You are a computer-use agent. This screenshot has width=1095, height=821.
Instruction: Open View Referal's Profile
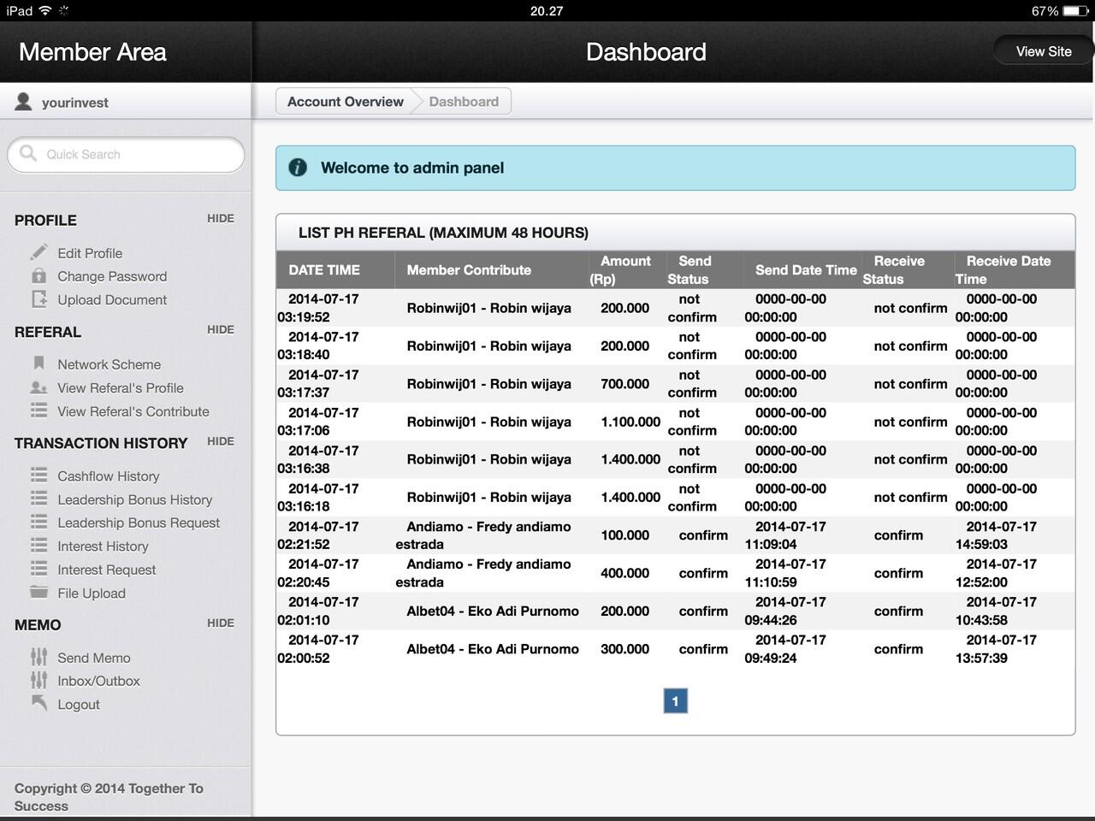coord(121,387)
